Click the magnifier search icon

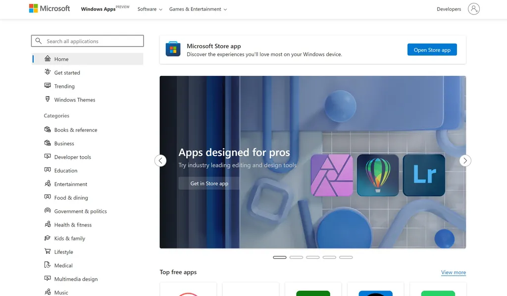[39, 41]
